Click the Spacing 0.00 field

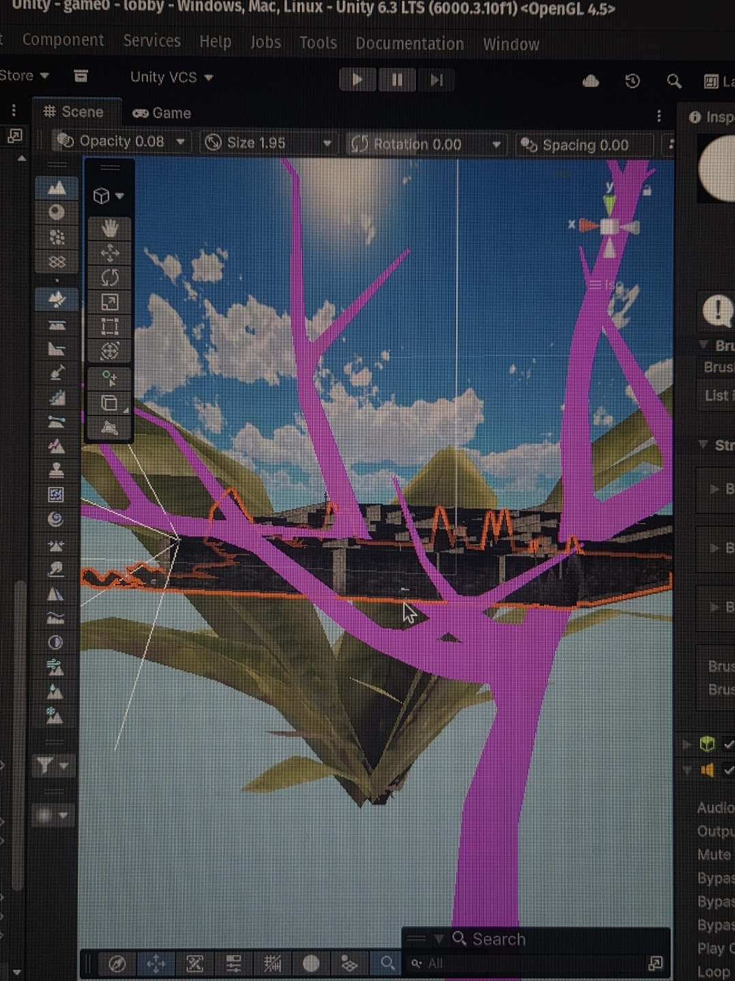point(584,145)
